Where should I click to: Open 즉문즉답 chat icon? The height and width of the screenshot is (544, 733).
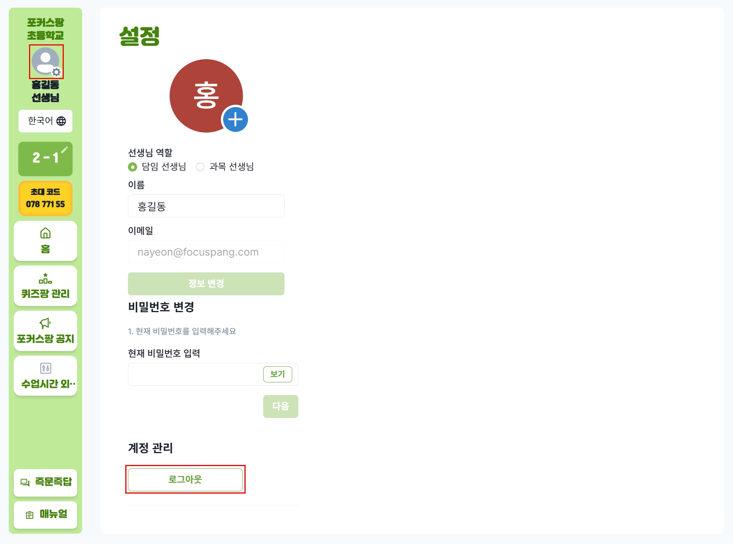click(25, 482)
